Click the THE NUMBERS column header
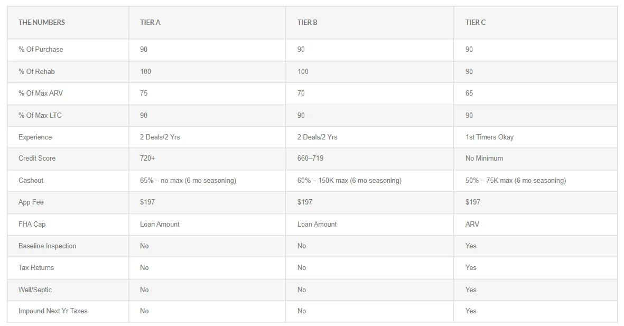The width and height of the screenshot is (624, 326). click(42, 23)
